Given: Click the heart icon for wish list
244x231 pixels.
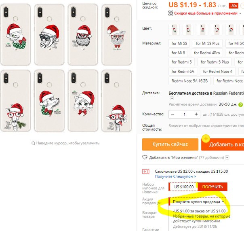Looking at the screenshot, I should [145, 157].
